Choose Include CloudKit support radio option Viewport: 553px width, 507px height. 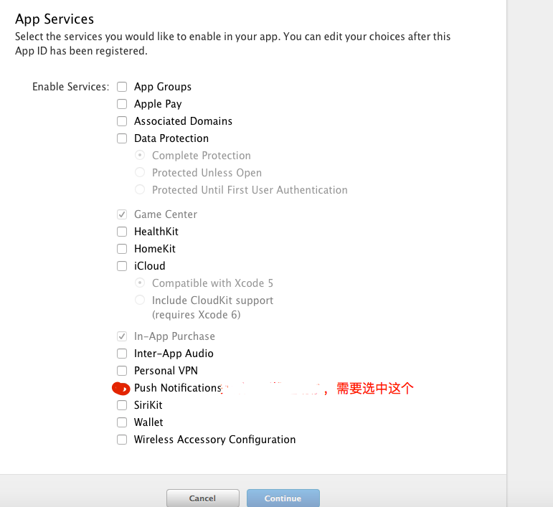[140, 300]
